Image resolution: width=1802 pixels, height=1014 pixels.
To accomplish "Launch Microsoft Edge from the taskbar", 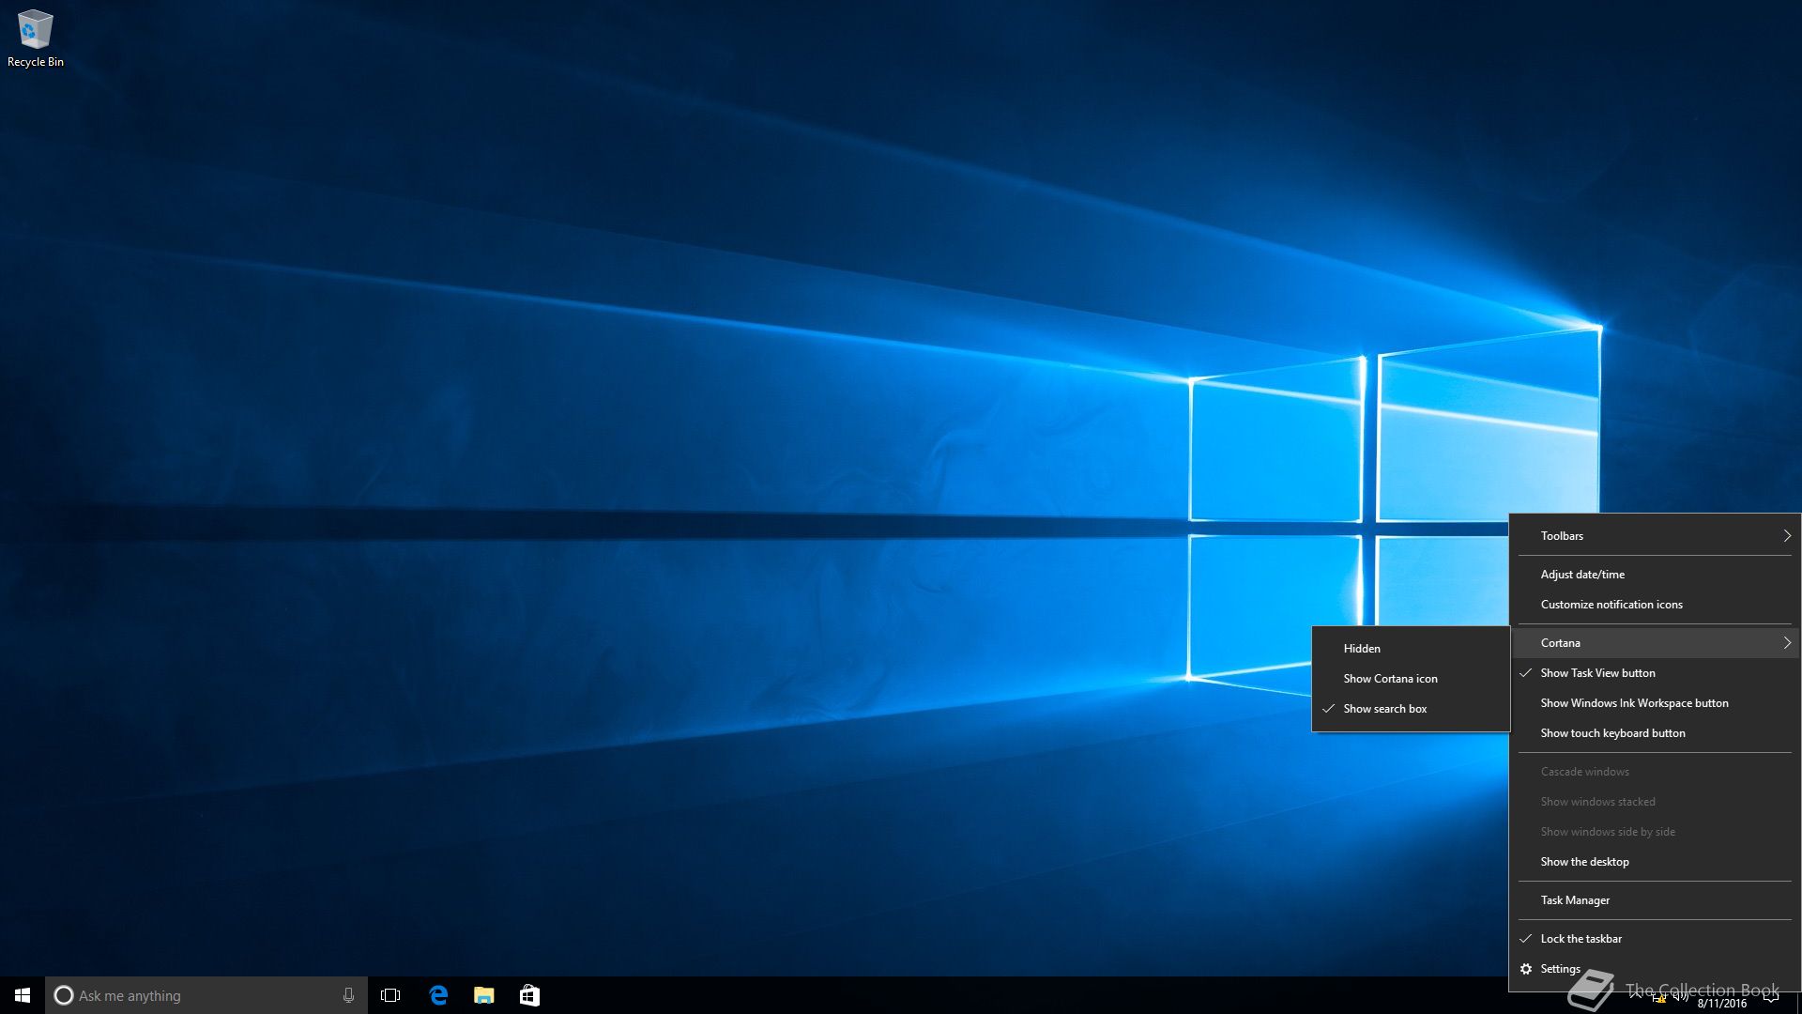I will pos(438,995).
